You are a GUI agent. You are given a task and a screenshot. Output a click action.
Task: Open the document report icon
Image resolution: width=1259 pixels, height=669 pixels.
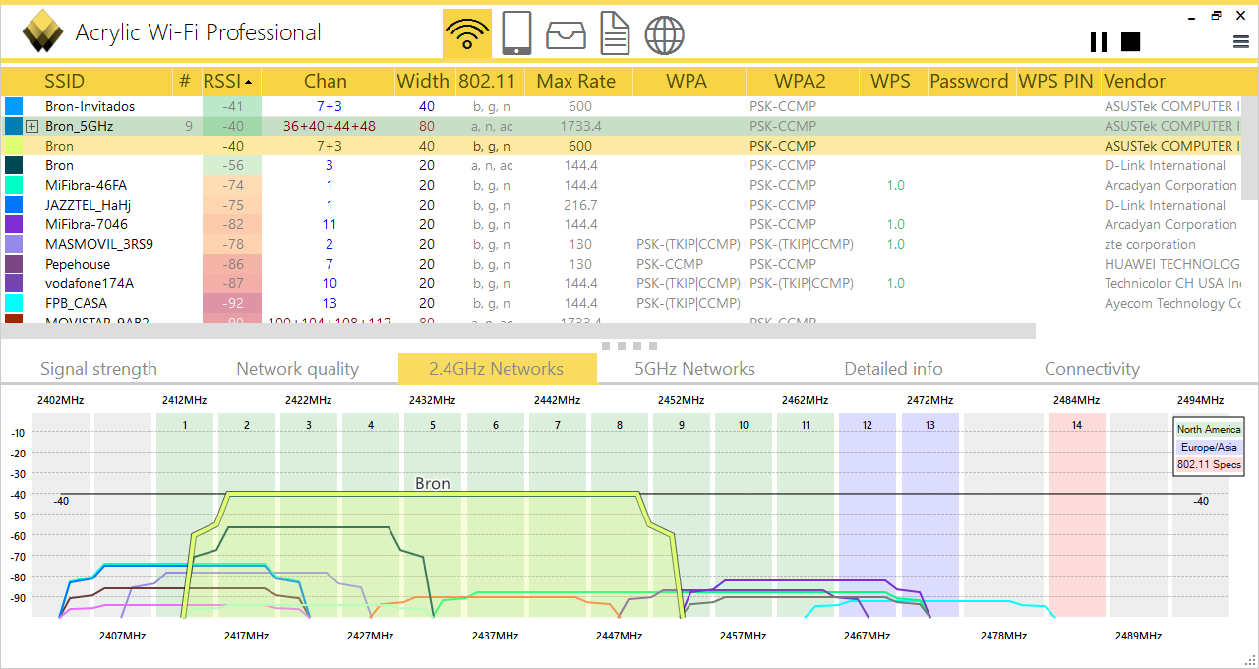click(x=615, y=33)
